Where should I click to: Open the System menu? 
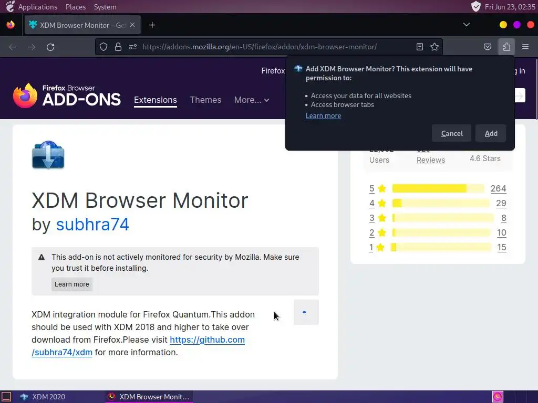click(x=105, y=7)
